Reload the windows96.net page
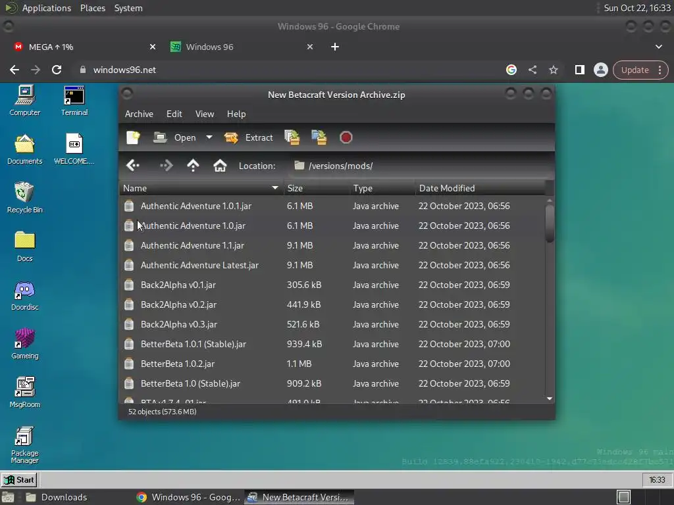This screenshot has height=505, width=674. click(x=57, y=70)
